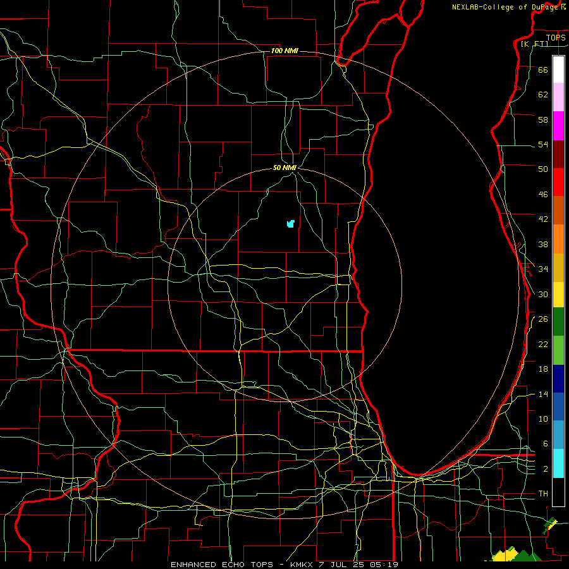
Task: Click the navy blue legend band
Action: pos(558,379)
